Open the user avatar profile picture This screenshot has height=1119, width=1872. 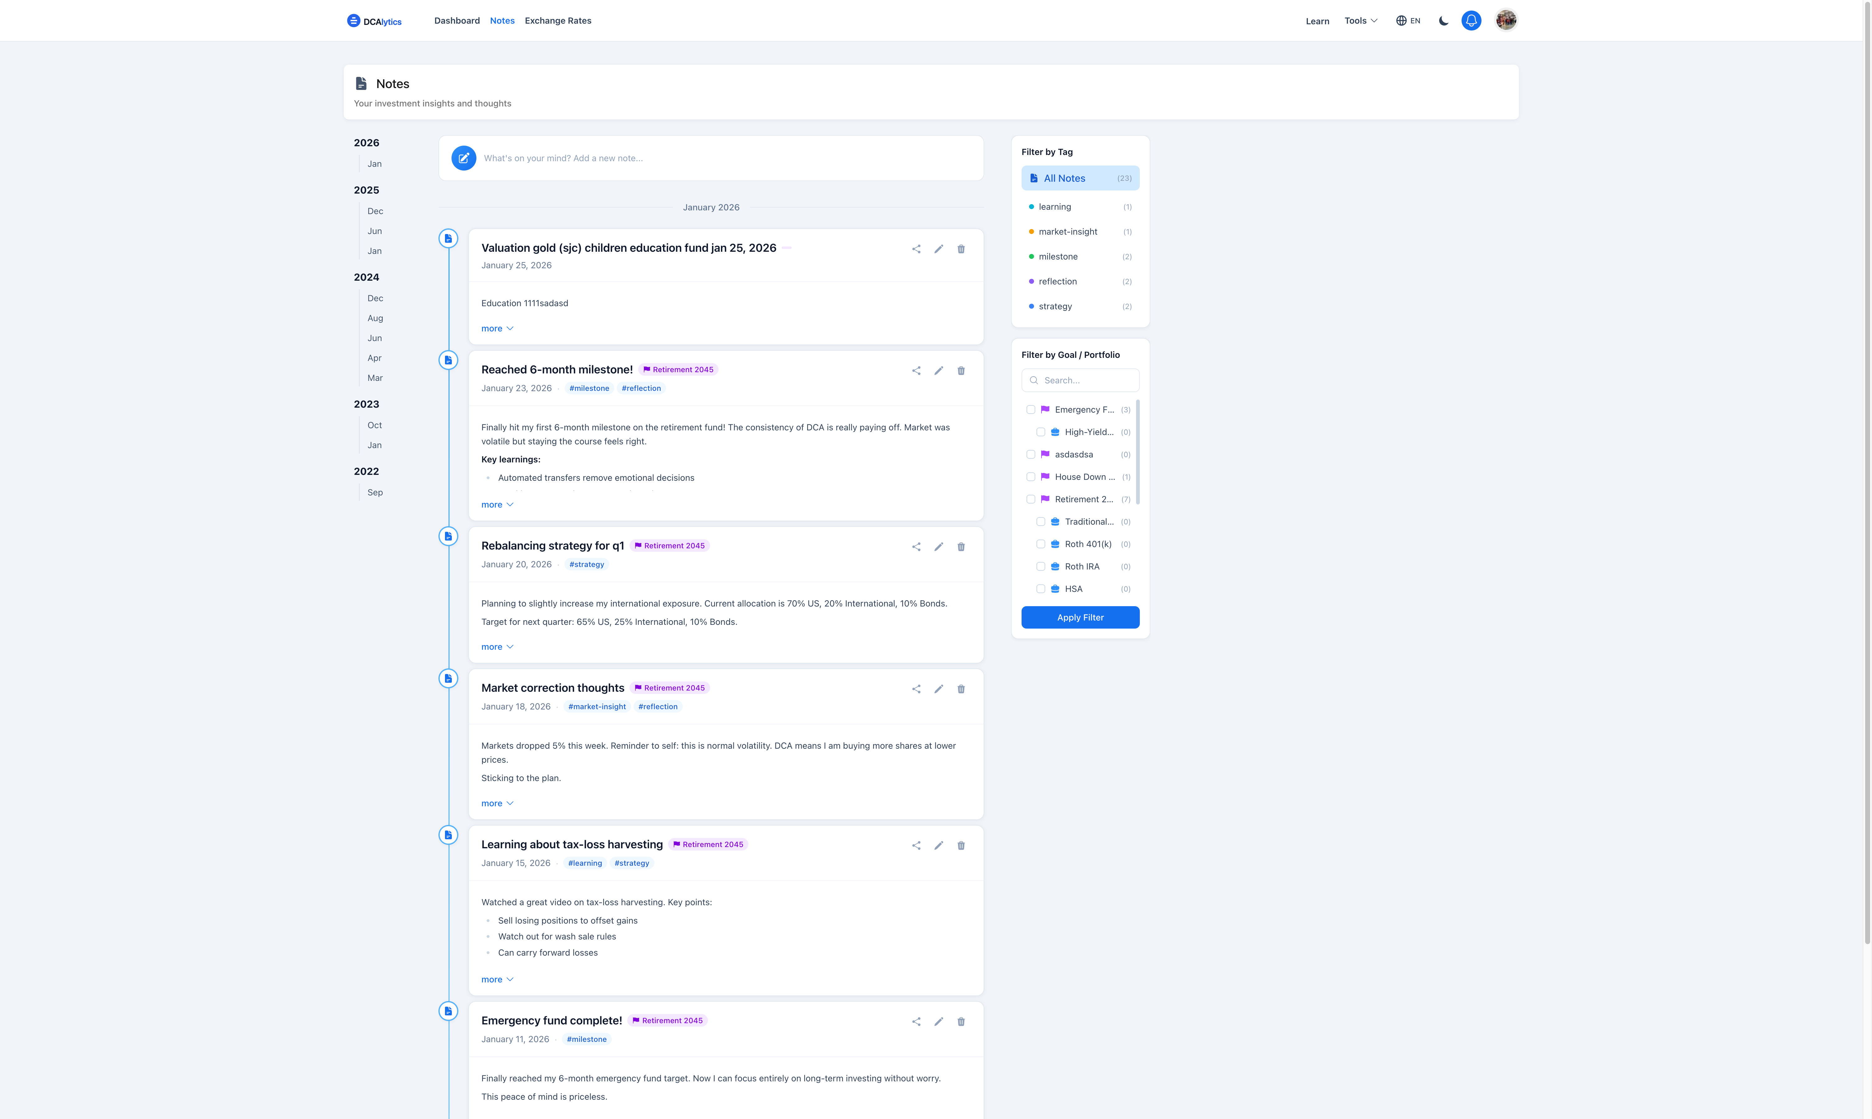click(1505, 20)
